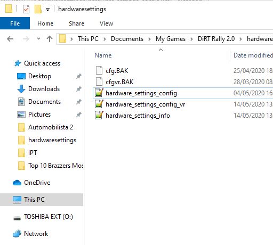The height and width of the screenshot is (245, 273).
Task: Switch to the Home ribbon tab
Action: click(x=45, y=23)
